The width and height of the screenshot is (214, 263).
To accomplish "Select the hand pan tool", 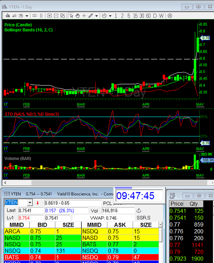I will point(78,16).
